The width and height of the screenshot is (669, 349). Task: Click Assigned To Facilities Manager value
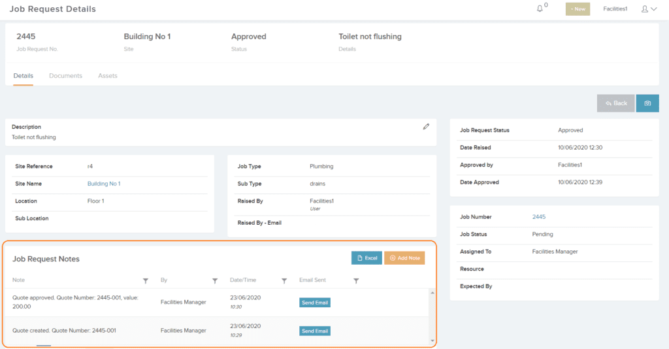(555, 252)
